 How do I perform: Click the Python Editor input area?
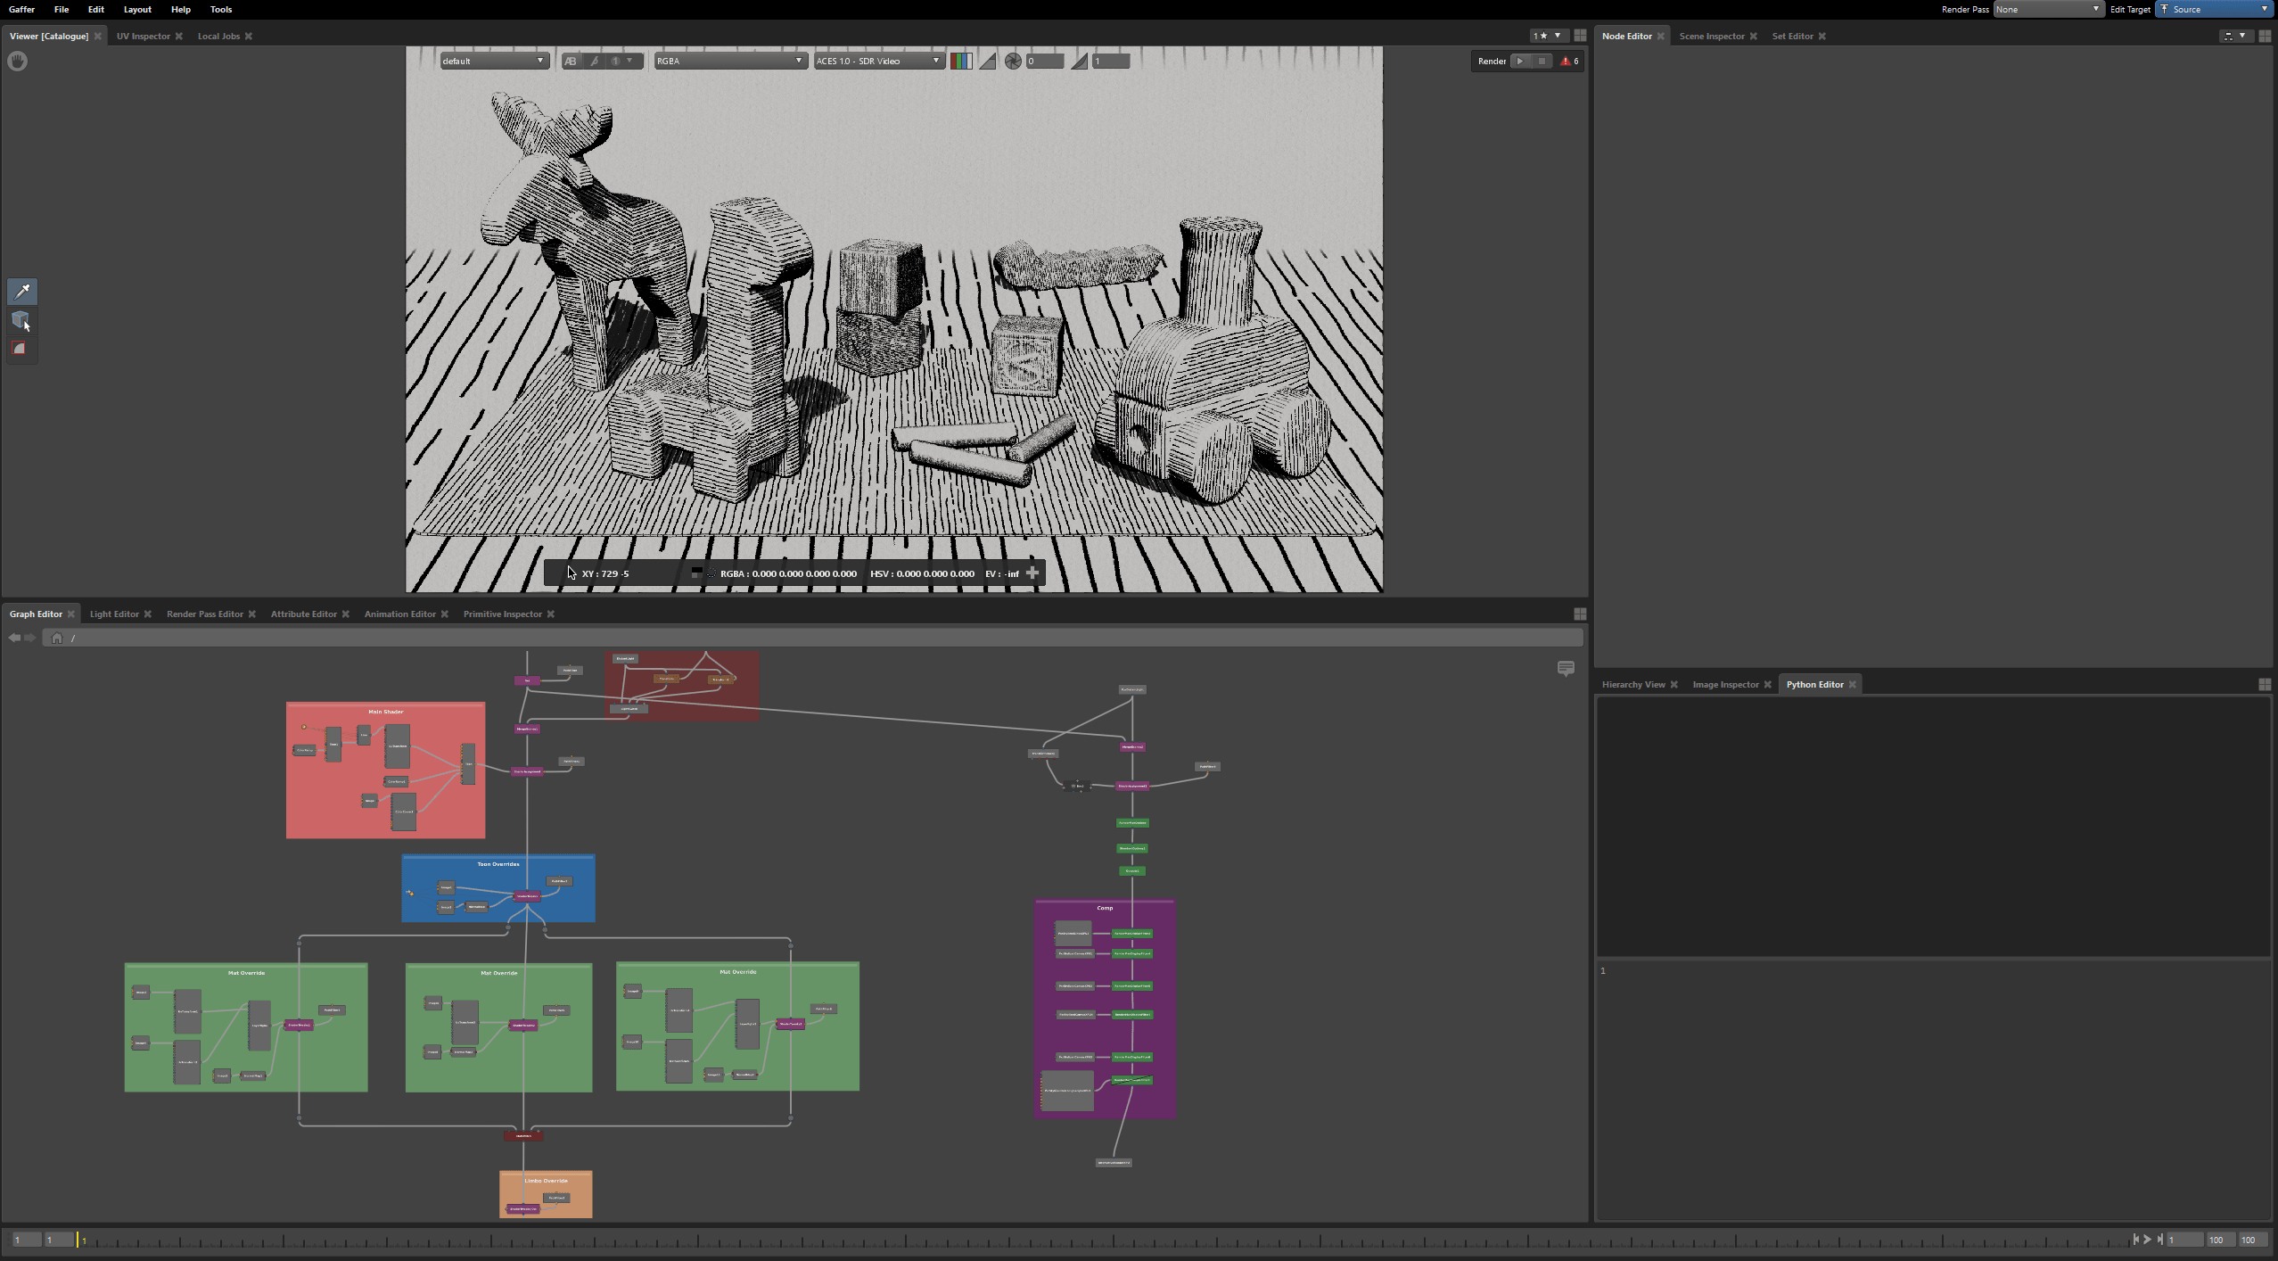click(1933, 1090)
